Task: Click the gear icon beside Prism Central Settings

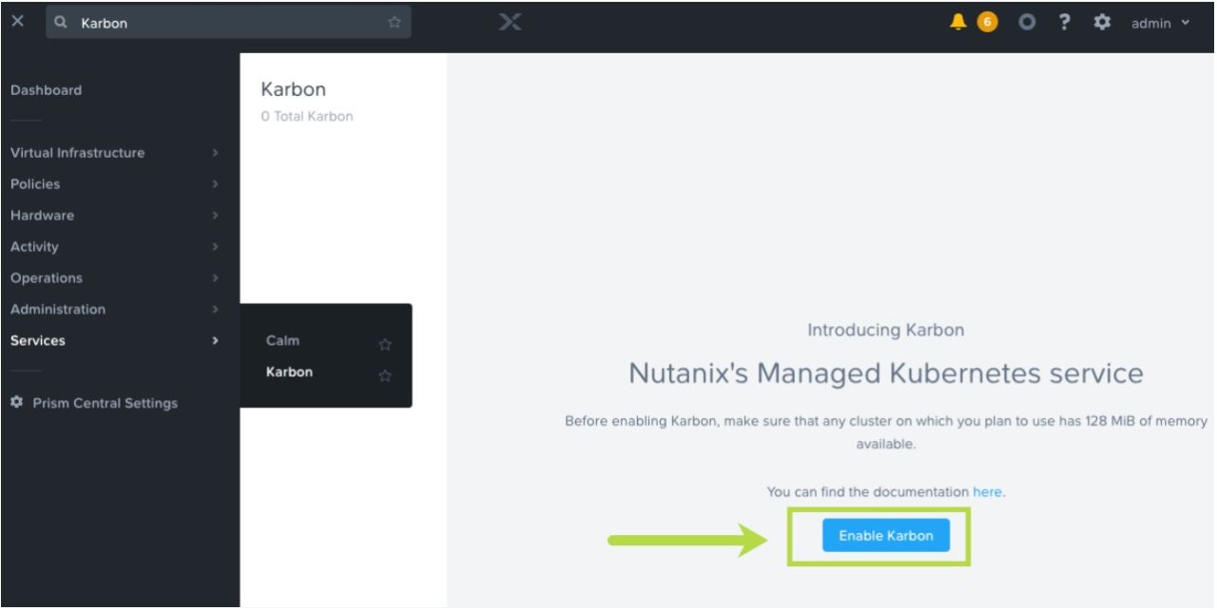Action: [x=17, y=403]
